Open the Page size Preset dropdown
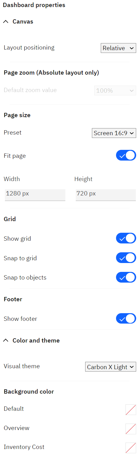This screenshot has height=456, width=138. coord(114,133)
